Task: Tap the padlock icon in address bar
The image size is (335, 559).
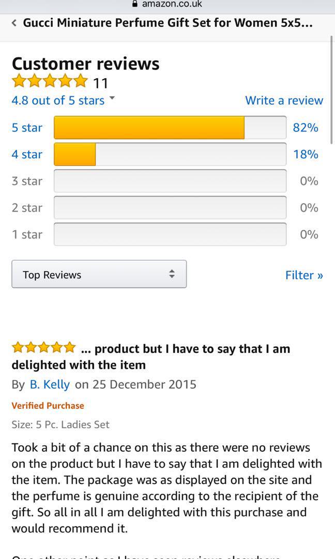Action: click(135, 4)
